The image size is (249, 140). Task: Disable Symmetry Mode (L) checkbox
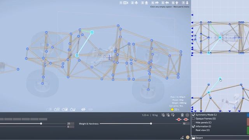193,115
